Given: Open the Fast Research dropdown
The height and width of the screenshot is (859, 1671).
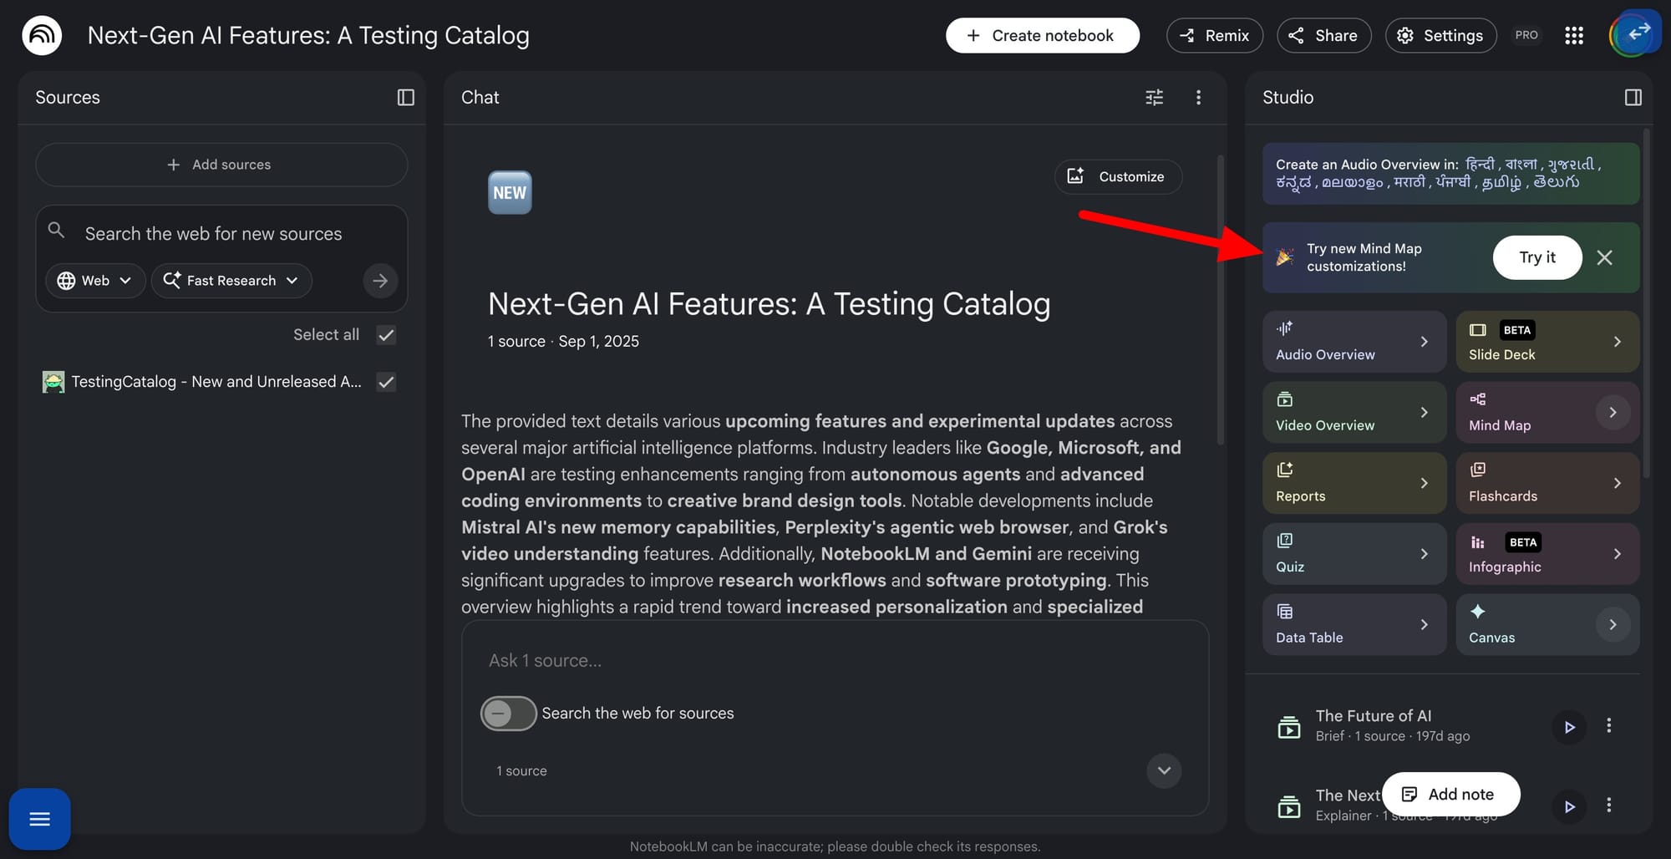Looking at the screenshot, I should 231,281.
